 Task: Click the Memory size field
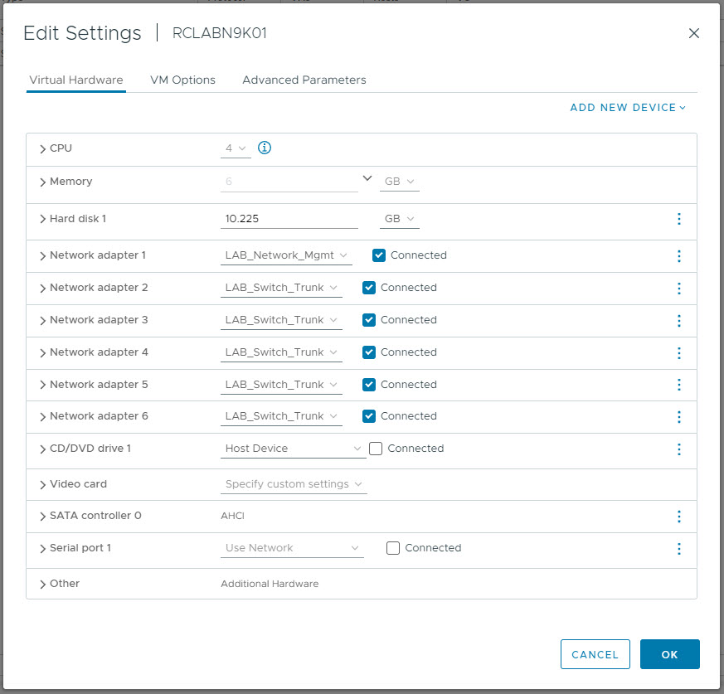[x=289, y=182]
